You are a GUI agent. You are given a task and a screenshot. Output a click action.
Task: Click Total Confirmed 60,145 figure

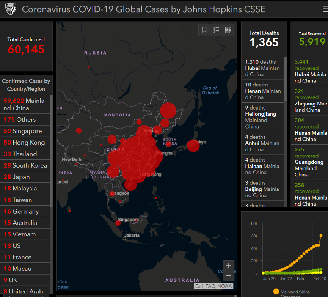coord(26,49)
